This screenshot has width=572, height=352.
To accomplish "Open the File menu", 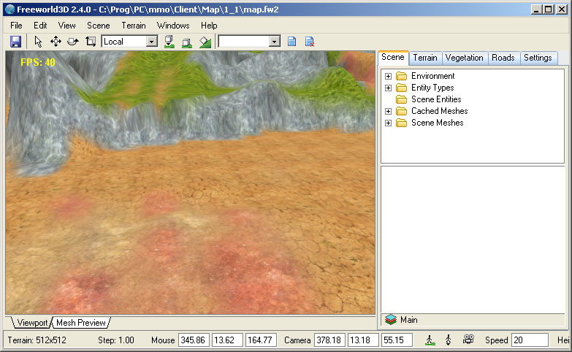I will tap(16, 26).
